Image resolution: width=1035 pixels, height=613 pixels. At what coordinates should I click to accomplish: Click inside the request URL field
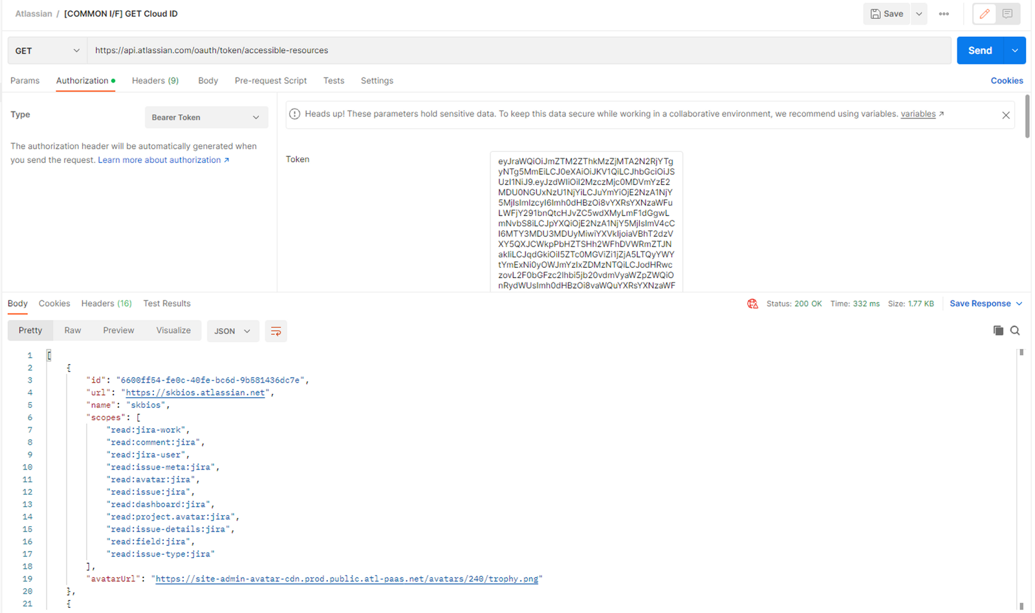click(517, 50)
